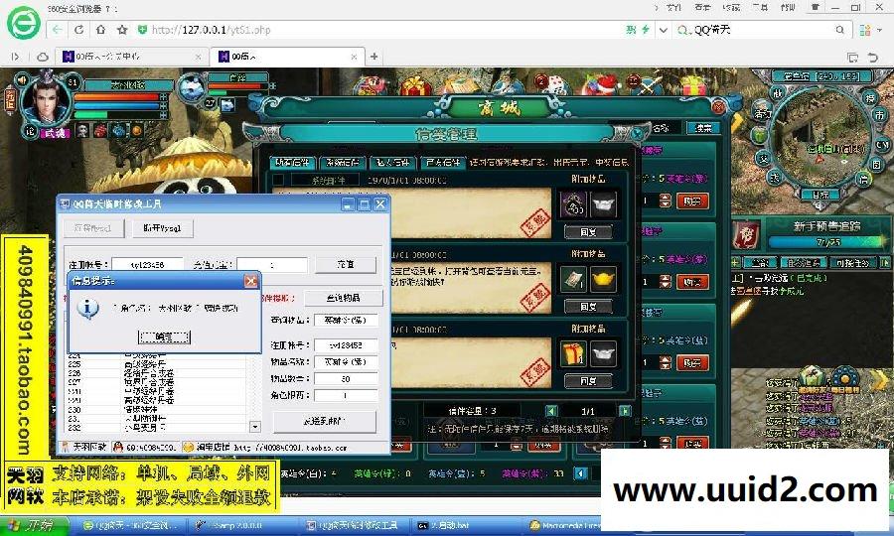Open the 工具 menu in the browser title bar
Screen dimensions: 894x536
tap(760, 7)
